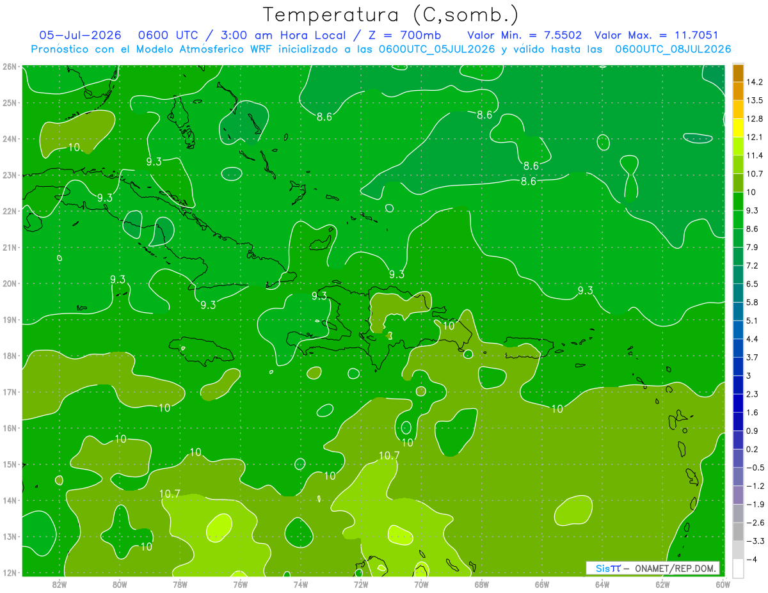
Task: Click the "19N" latitude axis label
Action: pyautogui.click(x=9, y=319)
